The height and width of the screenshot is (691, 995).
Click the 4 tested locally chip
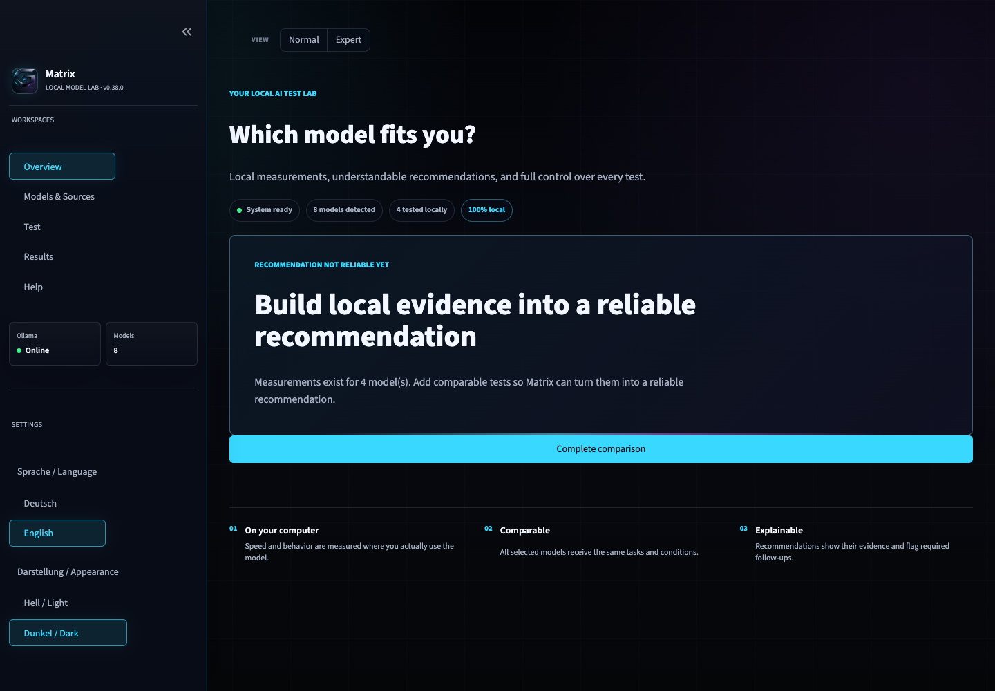(421, 210)
